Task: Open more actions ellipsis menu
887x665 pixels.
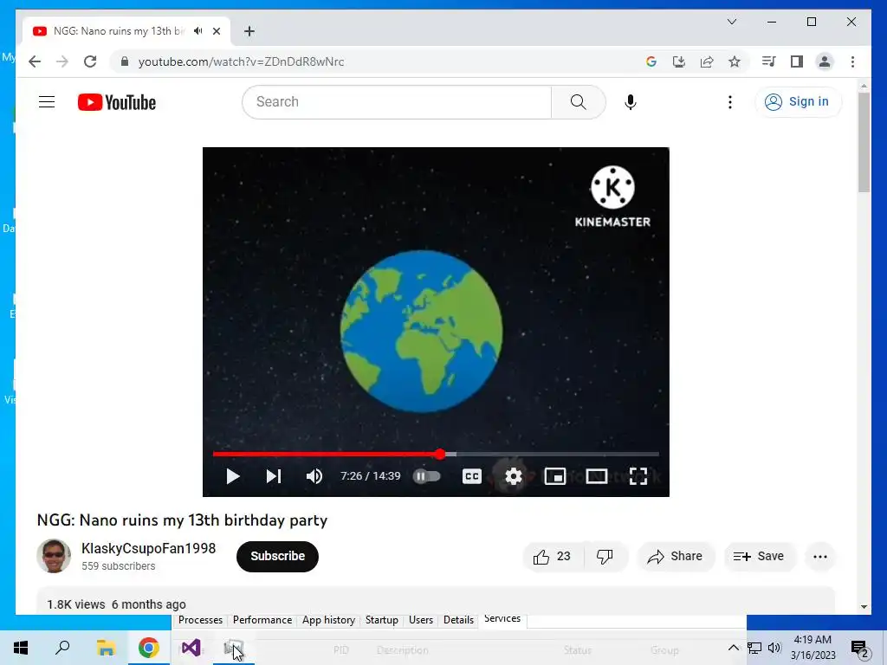Action: point(819,557)
